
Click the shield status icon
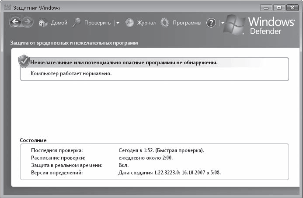click(24, 62)
